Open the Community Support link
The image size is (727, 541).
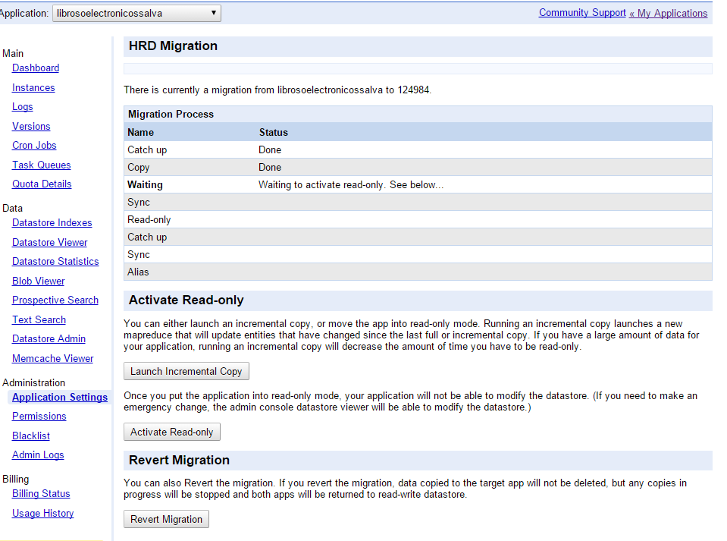pyautogui.click(x=581, y=13)
